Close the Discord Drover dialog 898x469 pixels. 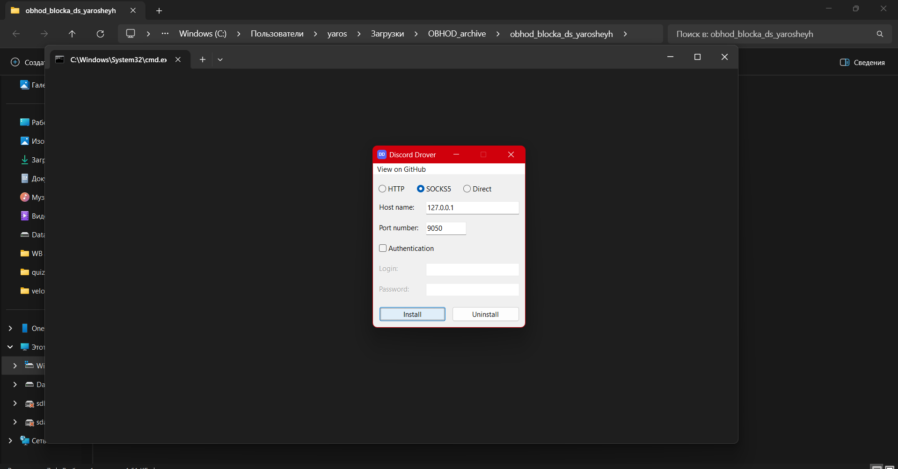pos(511,154)
